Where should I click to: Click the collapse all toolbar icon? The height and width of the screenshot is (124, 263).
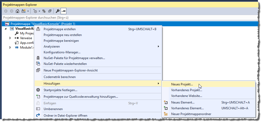50,11
